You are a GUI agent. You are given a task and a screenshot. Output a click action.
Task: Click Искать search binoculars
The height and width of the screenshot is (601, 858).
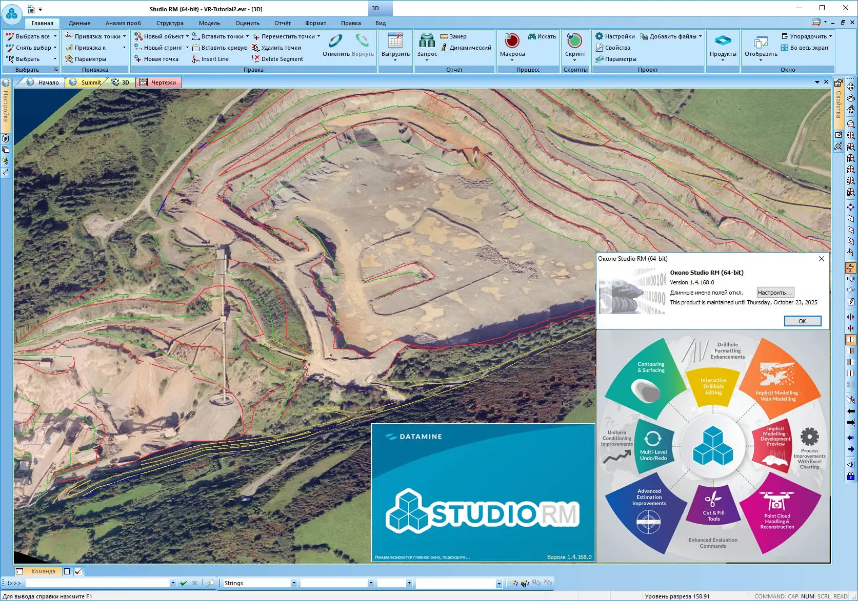542,36
